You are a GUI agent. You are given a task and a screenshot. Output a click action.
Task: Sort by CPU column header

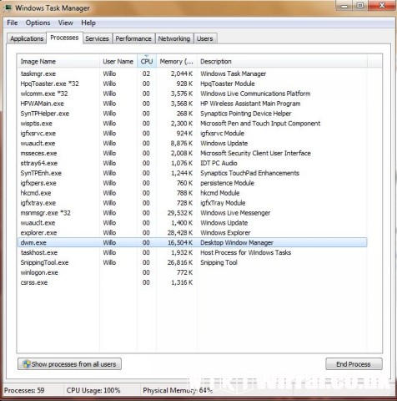[147, 61]
